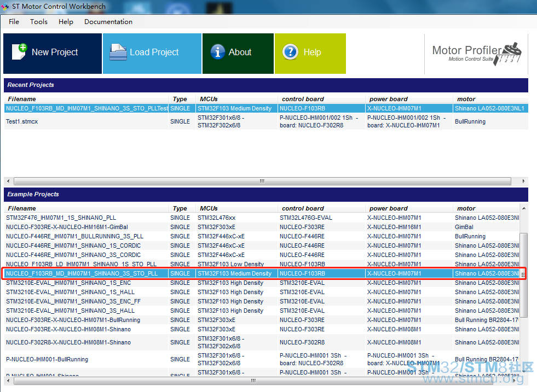Click the New Project document icon
537x392 pixels.
pos(20,51)
